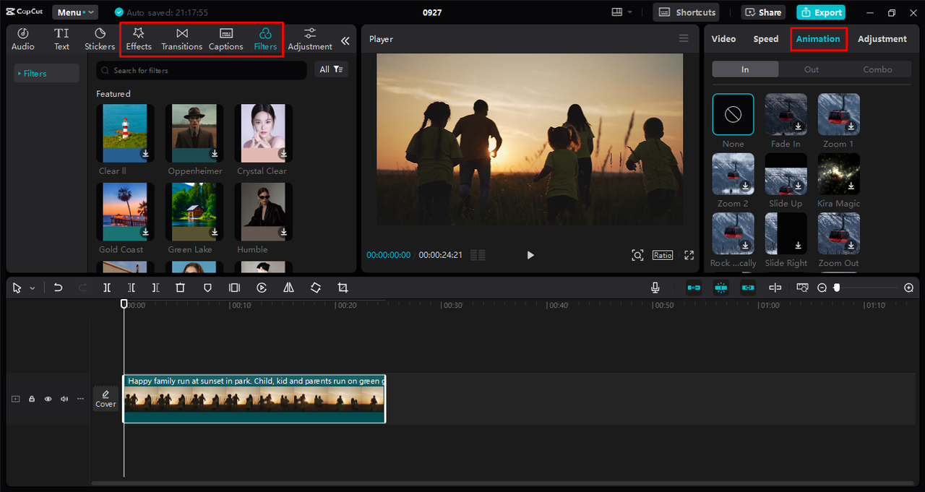Select the Combo animation tab
Image resolution: width=925 pixels, height=492 pixels.
click(877, 69)
